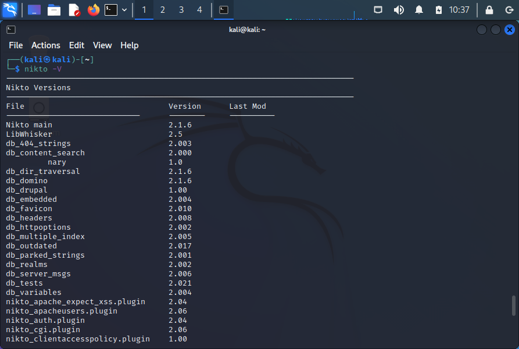Click the 'db_drupal' entry
The height and width of the screenshot is (349, 519).
(27, 190)
